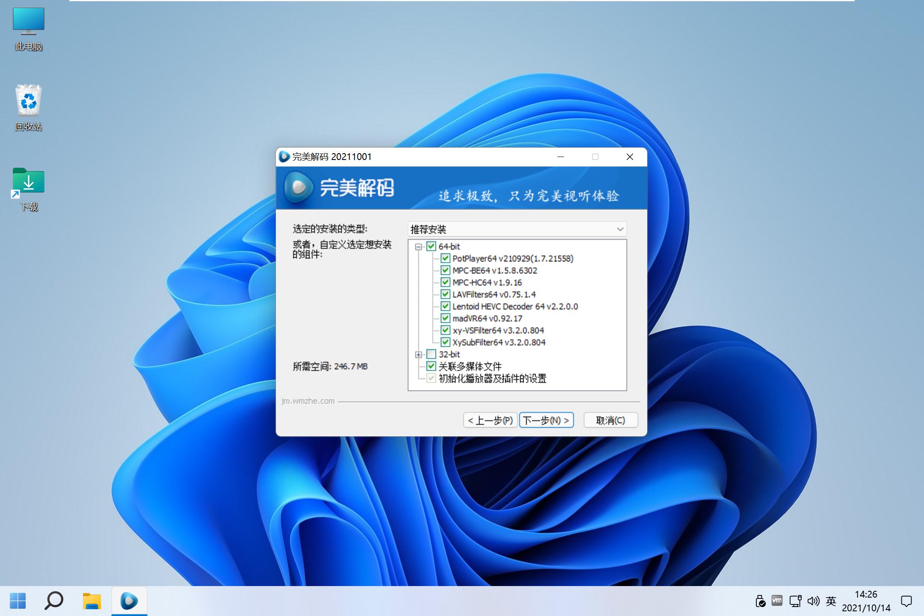Click the display icon in system tray

(795, 601)
